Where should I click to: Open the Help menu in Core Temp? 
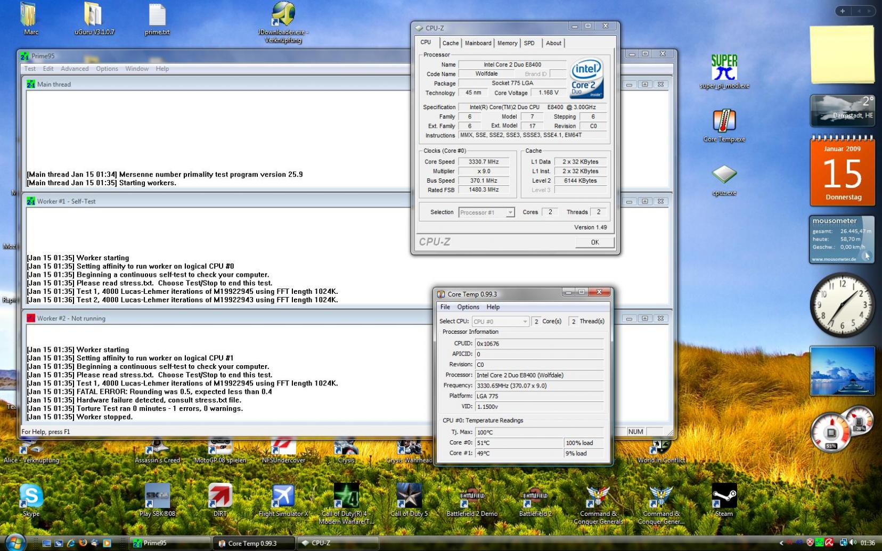(x=493, y=307)
